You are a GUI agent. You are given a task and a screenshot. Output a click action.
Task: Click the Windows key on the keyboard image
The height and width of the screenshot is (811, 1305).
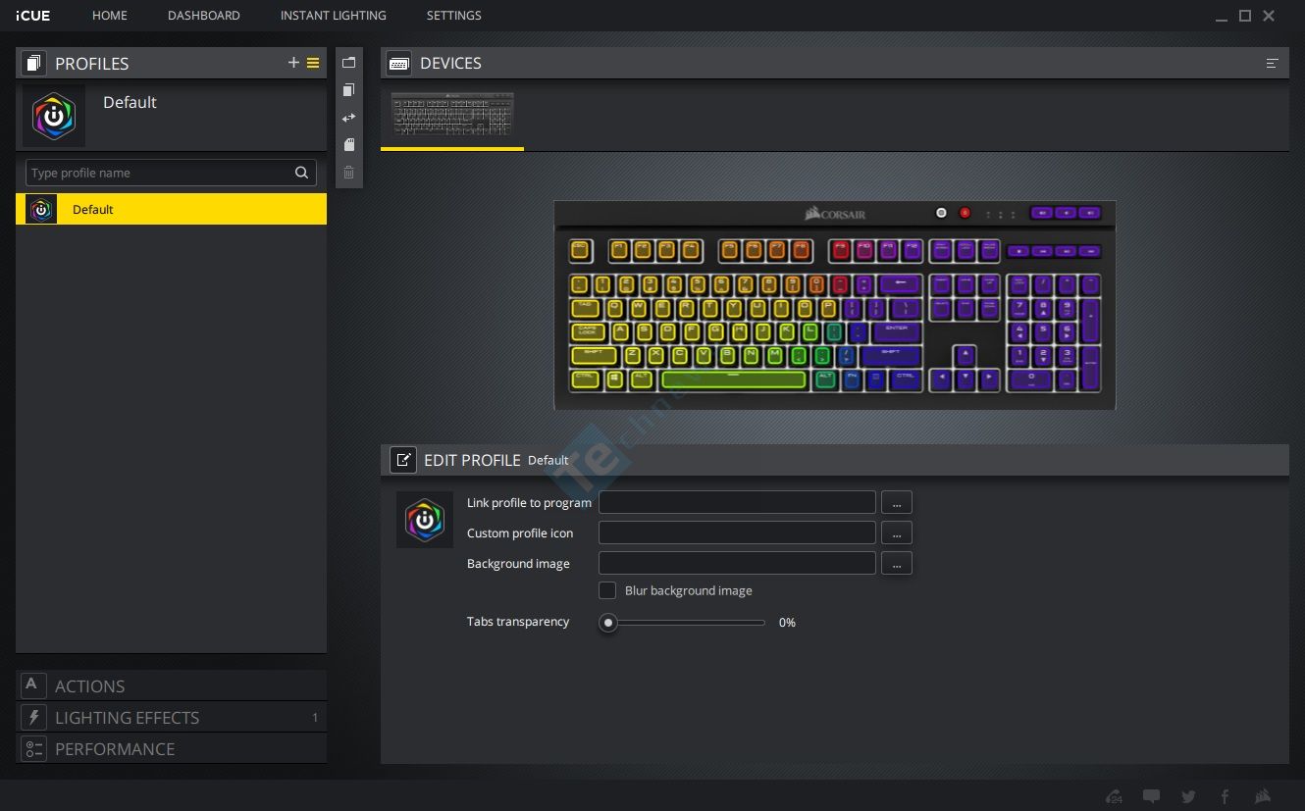coord(615,379)
